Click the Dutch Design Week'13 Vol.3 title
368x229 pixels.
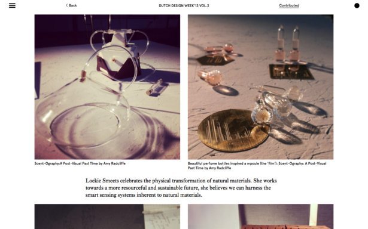coord(184,5)
